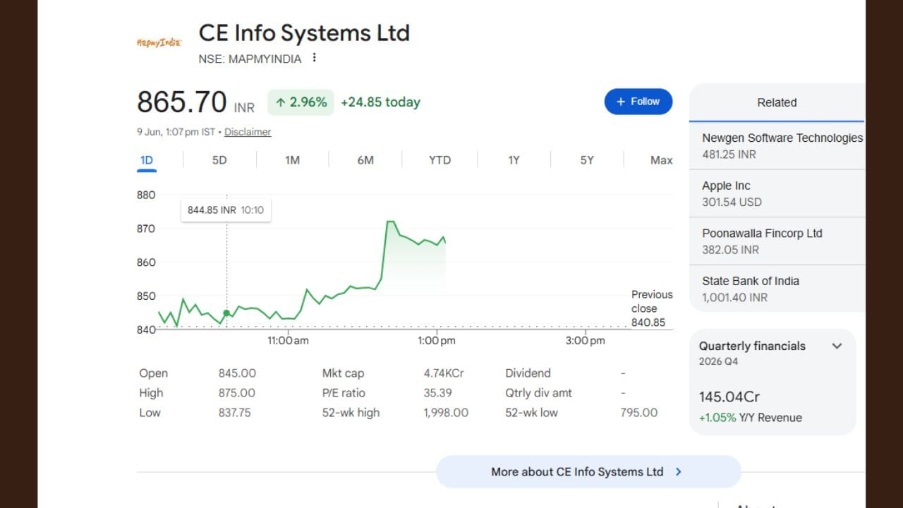Click More about CE Info Systems Ltd
Screen dimensions: 903x508
(588, 472)
